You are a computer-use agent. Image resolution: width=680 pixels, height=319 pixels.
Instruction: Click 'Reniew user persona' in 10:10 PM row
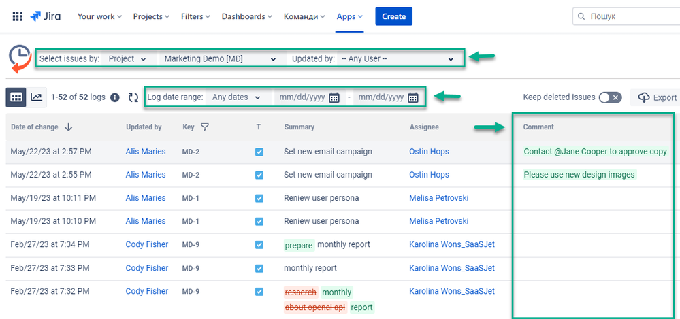(x=321, y=221)
